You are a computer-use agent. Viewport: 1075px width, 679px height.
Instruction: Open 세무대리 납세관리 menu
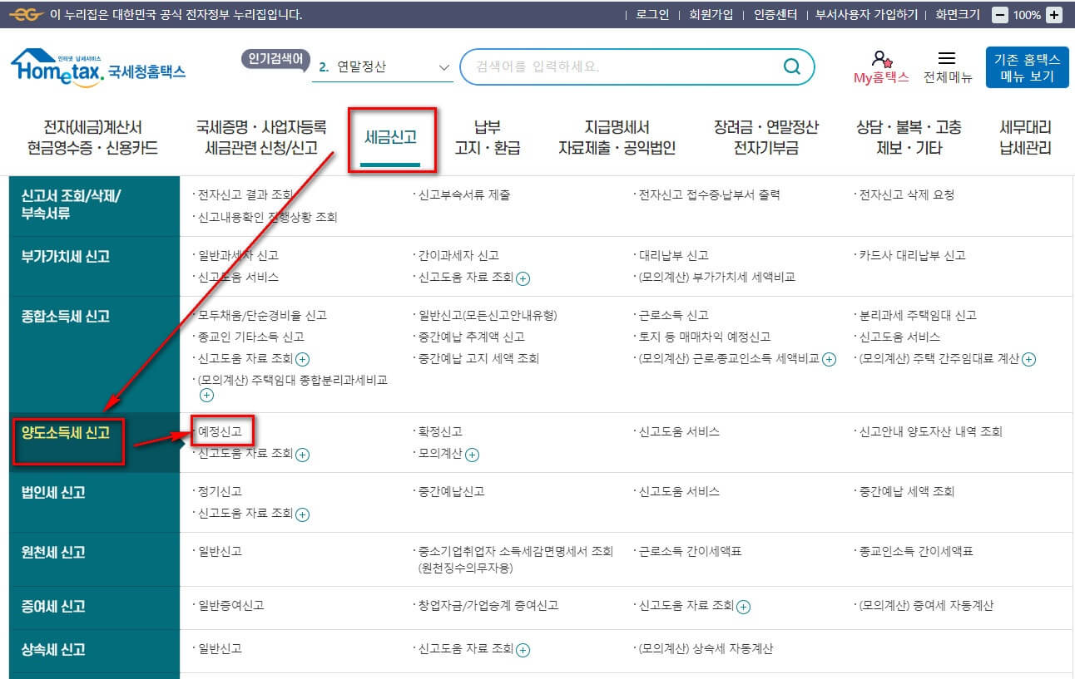[x=1025, y=138]
